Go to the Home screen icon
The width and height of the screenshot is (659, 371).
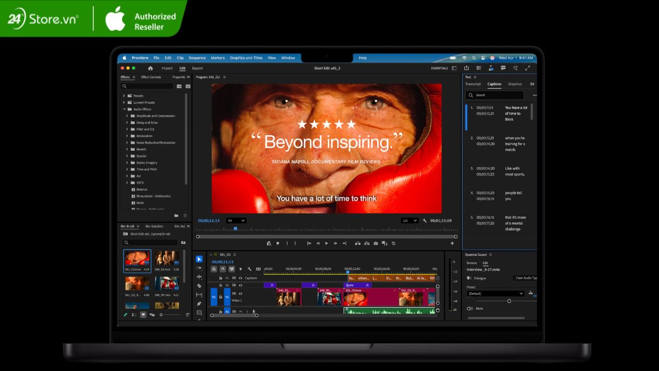(150, 68)
